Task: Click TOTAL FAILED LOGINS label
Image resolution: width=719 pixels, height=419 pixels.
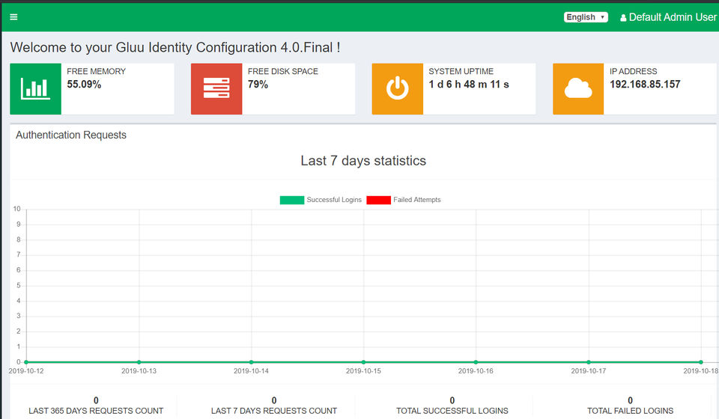Action: pyautogui.click(x=630, y=411)
